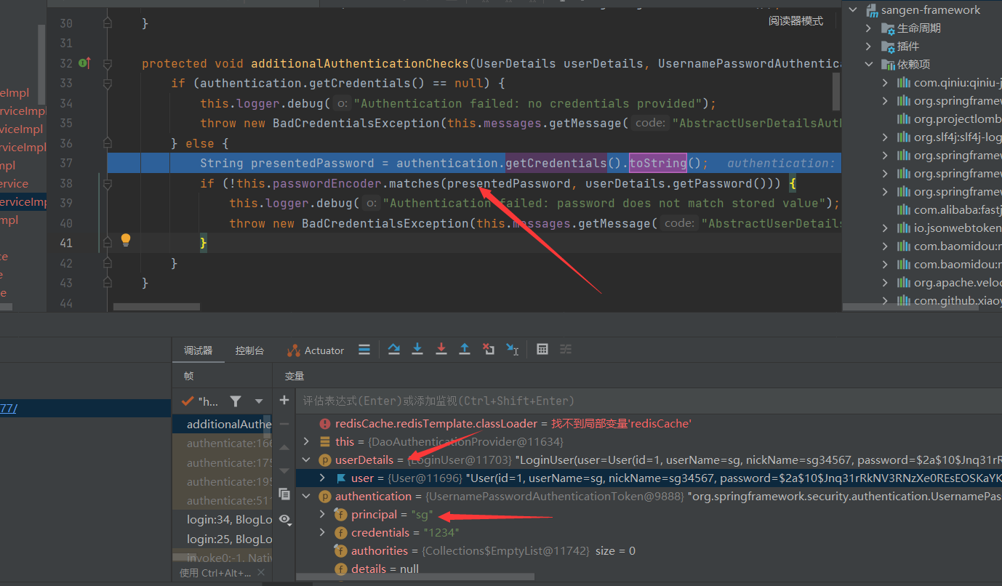The image size is (1002, 586).
Task: Click the error icon beside redisCache.redisTemplate.classLoader
Action: pos(325,423)
